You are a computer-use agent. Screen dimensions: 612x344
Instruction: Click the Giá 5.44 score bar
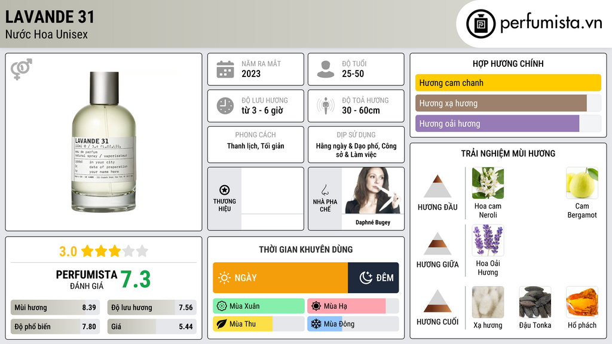pos(152,327)
